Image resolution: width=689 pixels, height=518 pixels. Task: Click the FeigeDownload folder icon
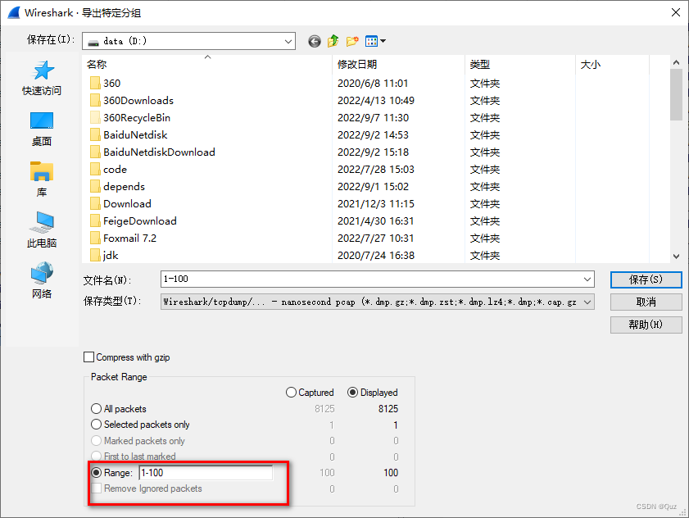pos(95,220)
